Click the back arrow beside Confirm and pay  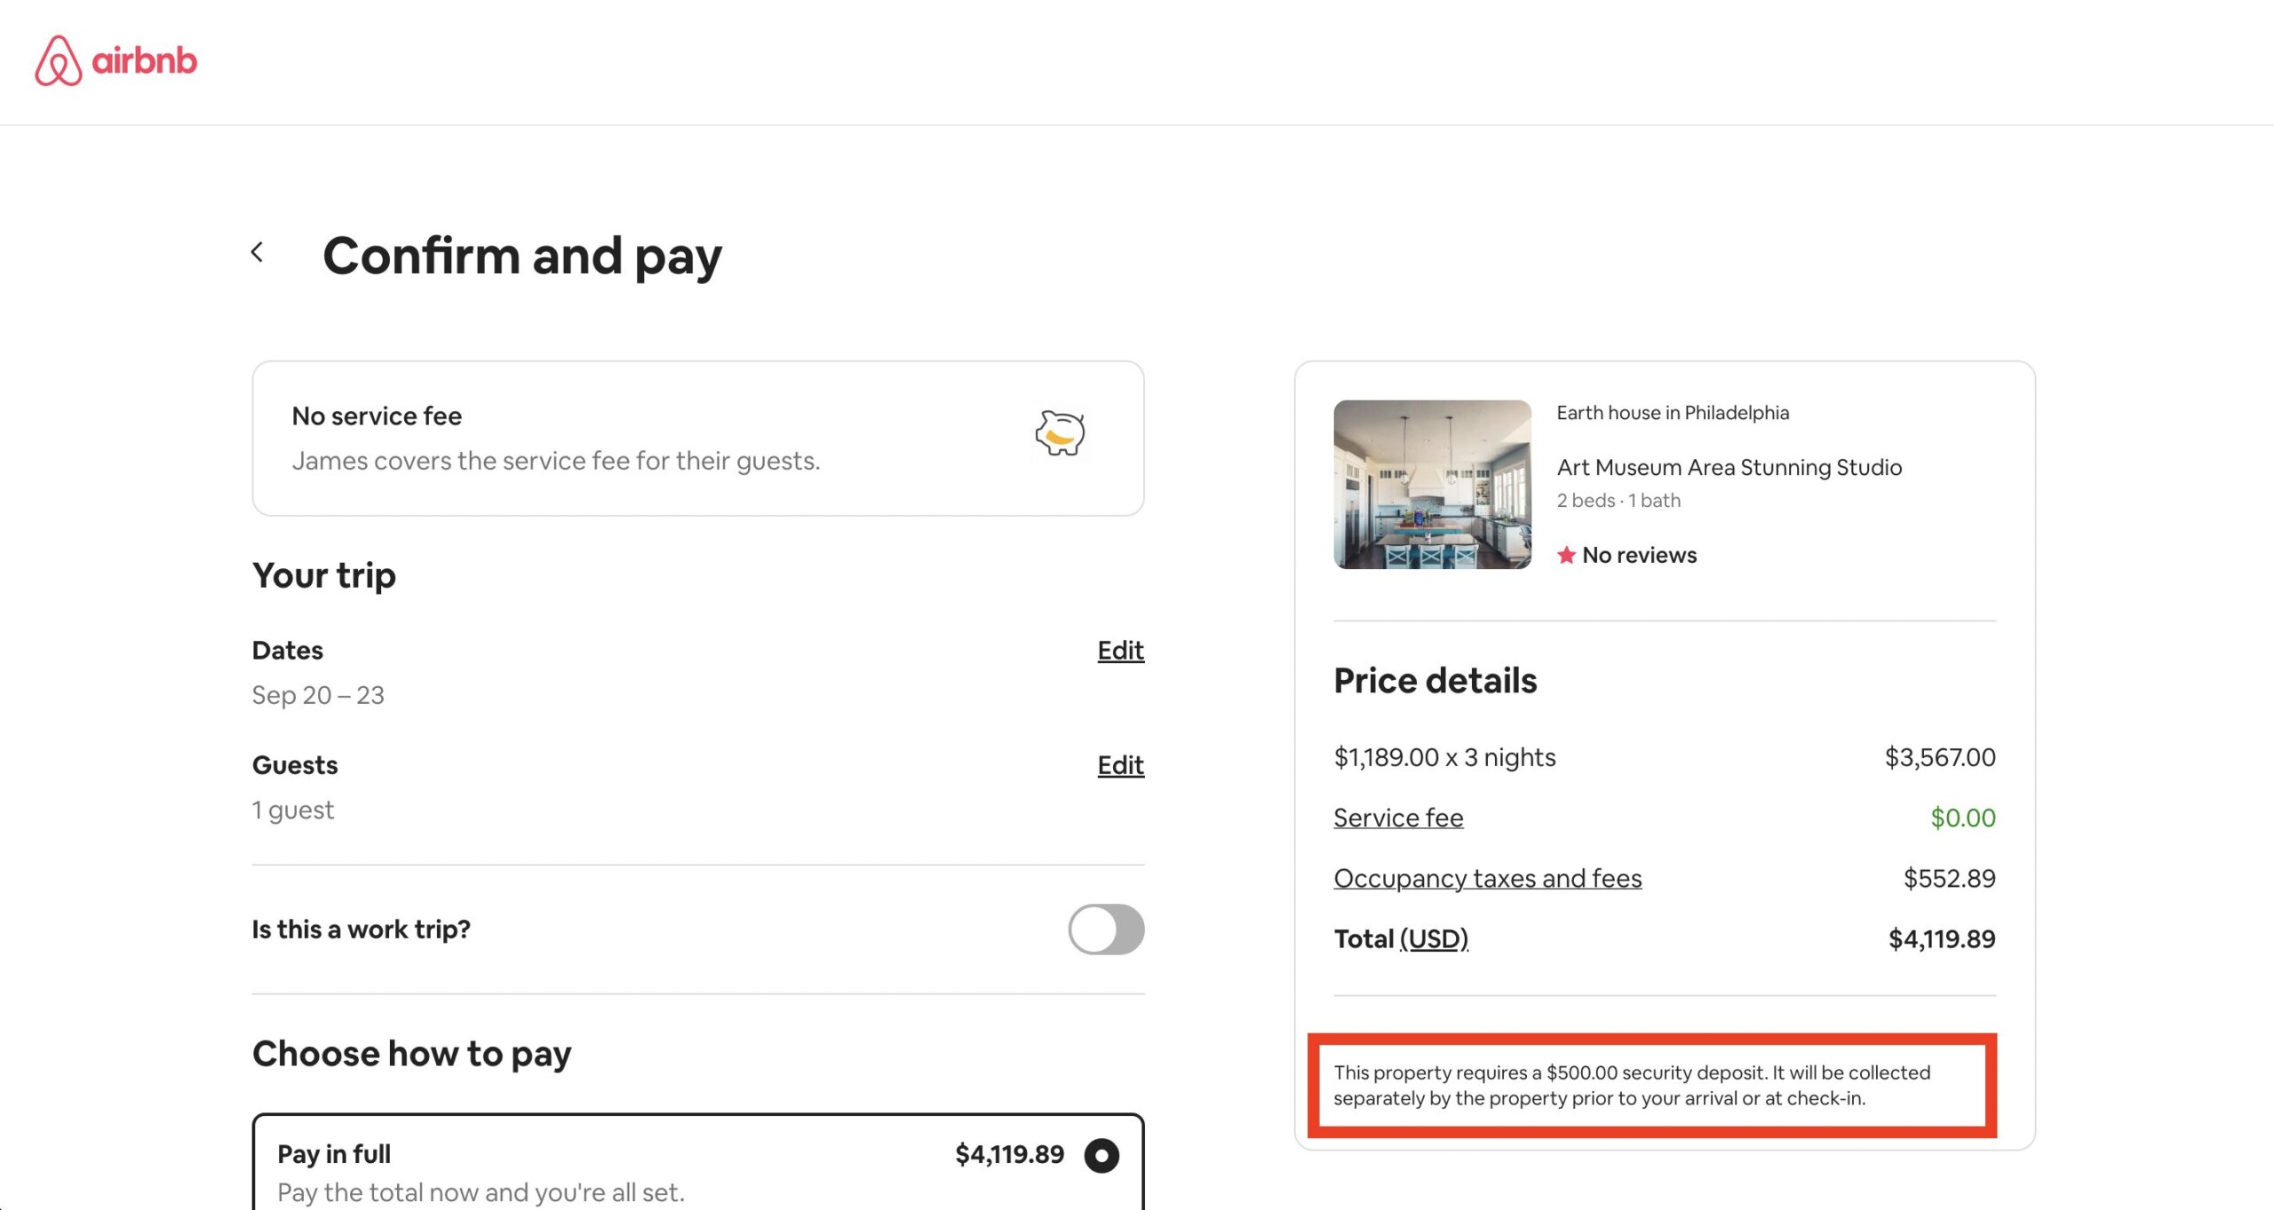(258, 253)
